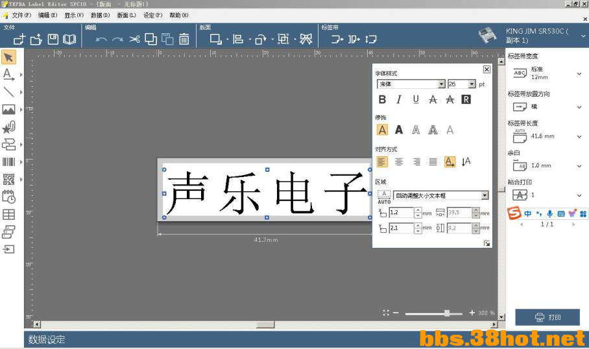Image resolution: width=589 pixels, height=349 pixels.
Task: Select the QR code tool
Action: (x=9, y=179)
